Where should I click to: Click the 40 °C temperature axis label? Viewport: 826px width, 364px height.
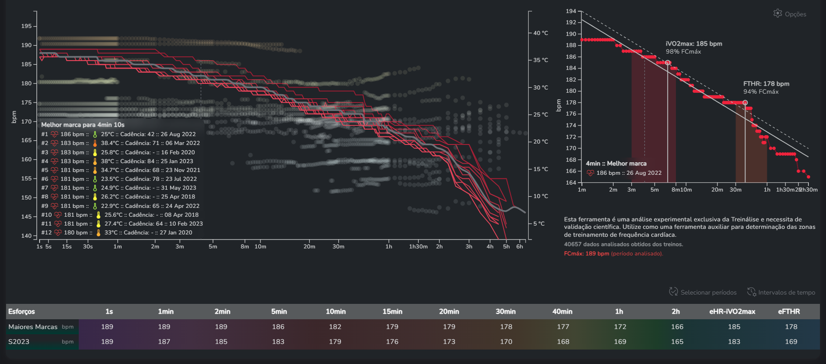(x=541, y=33)
